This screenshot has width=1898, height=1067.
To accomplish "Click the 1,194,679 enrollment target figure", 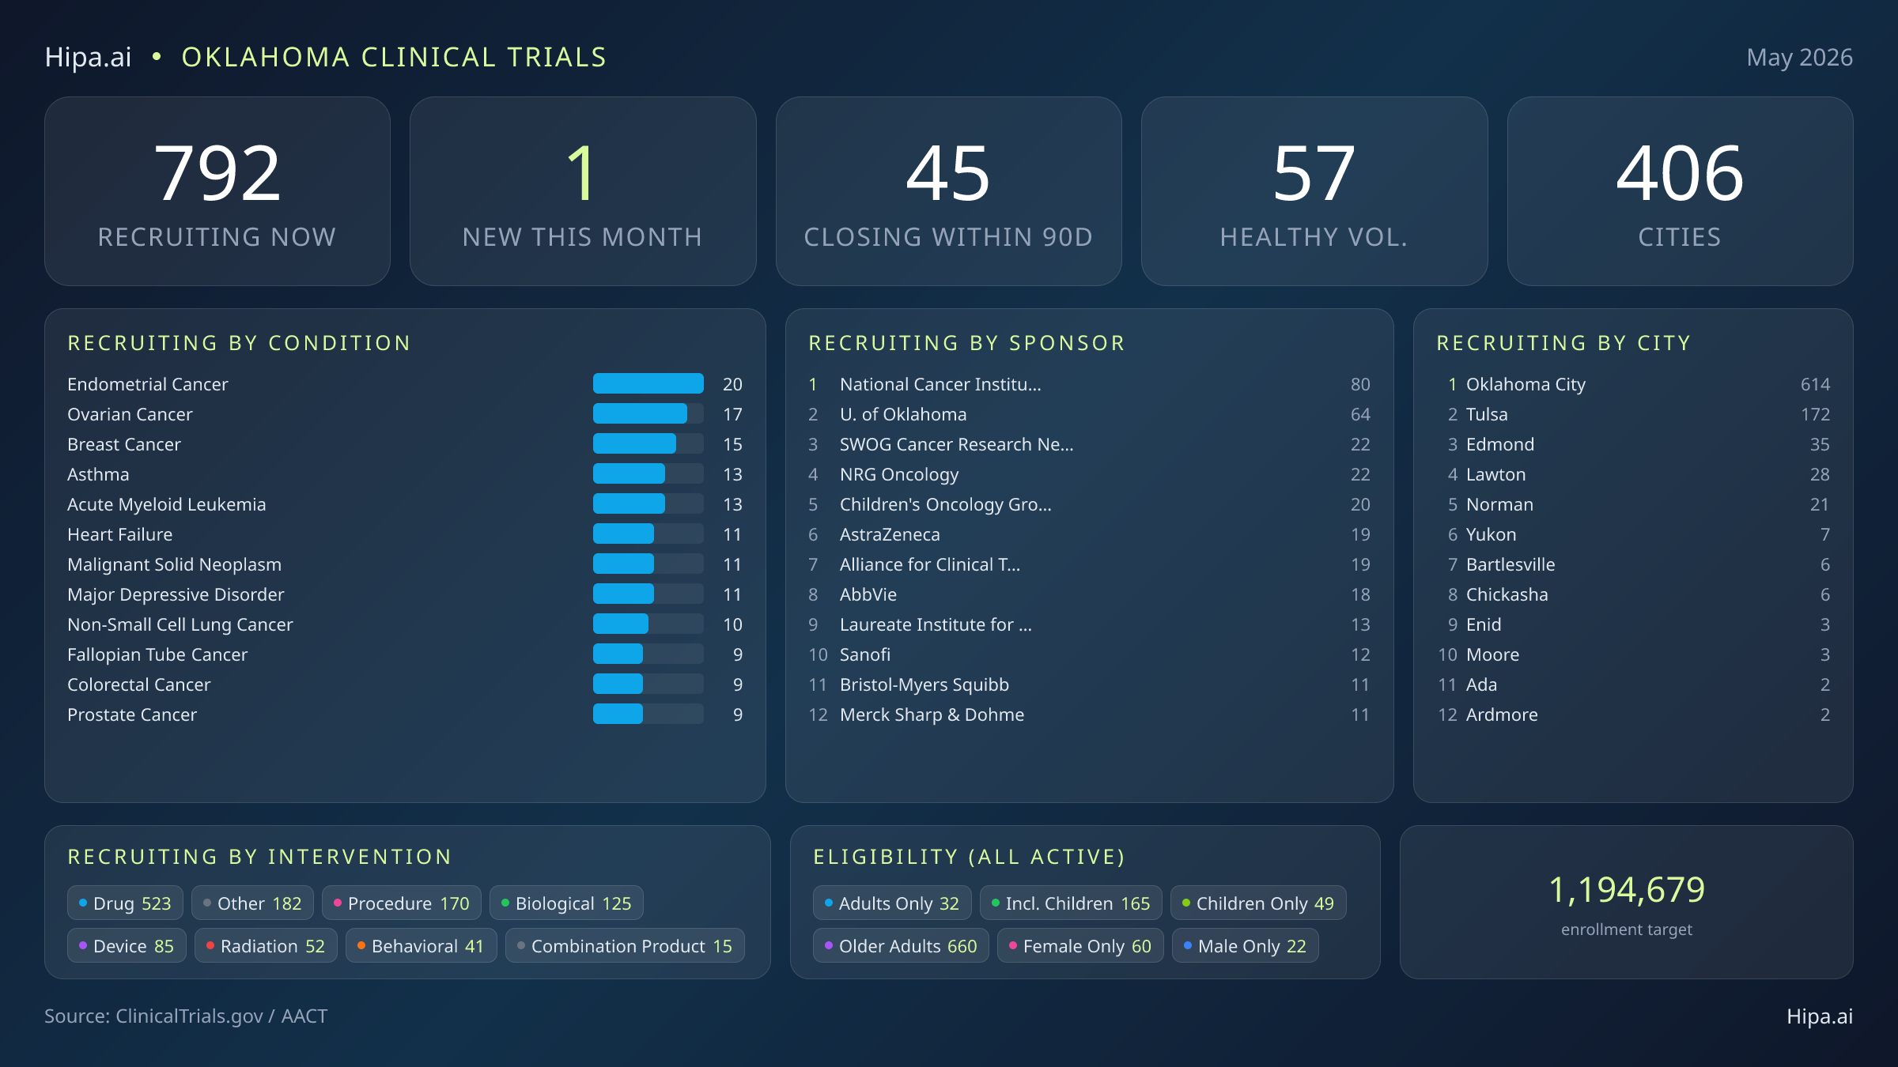I will coord(1627,890).
